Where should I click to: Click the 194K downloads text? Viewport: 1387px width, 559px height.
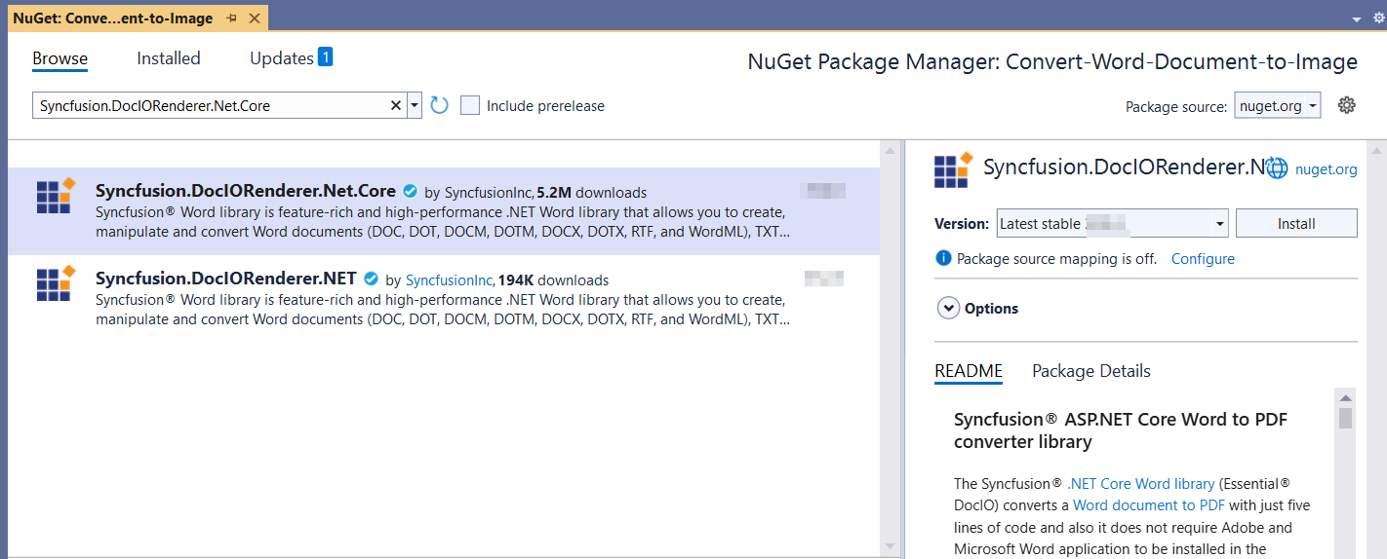pyautogui.click(x=553, y=280)
